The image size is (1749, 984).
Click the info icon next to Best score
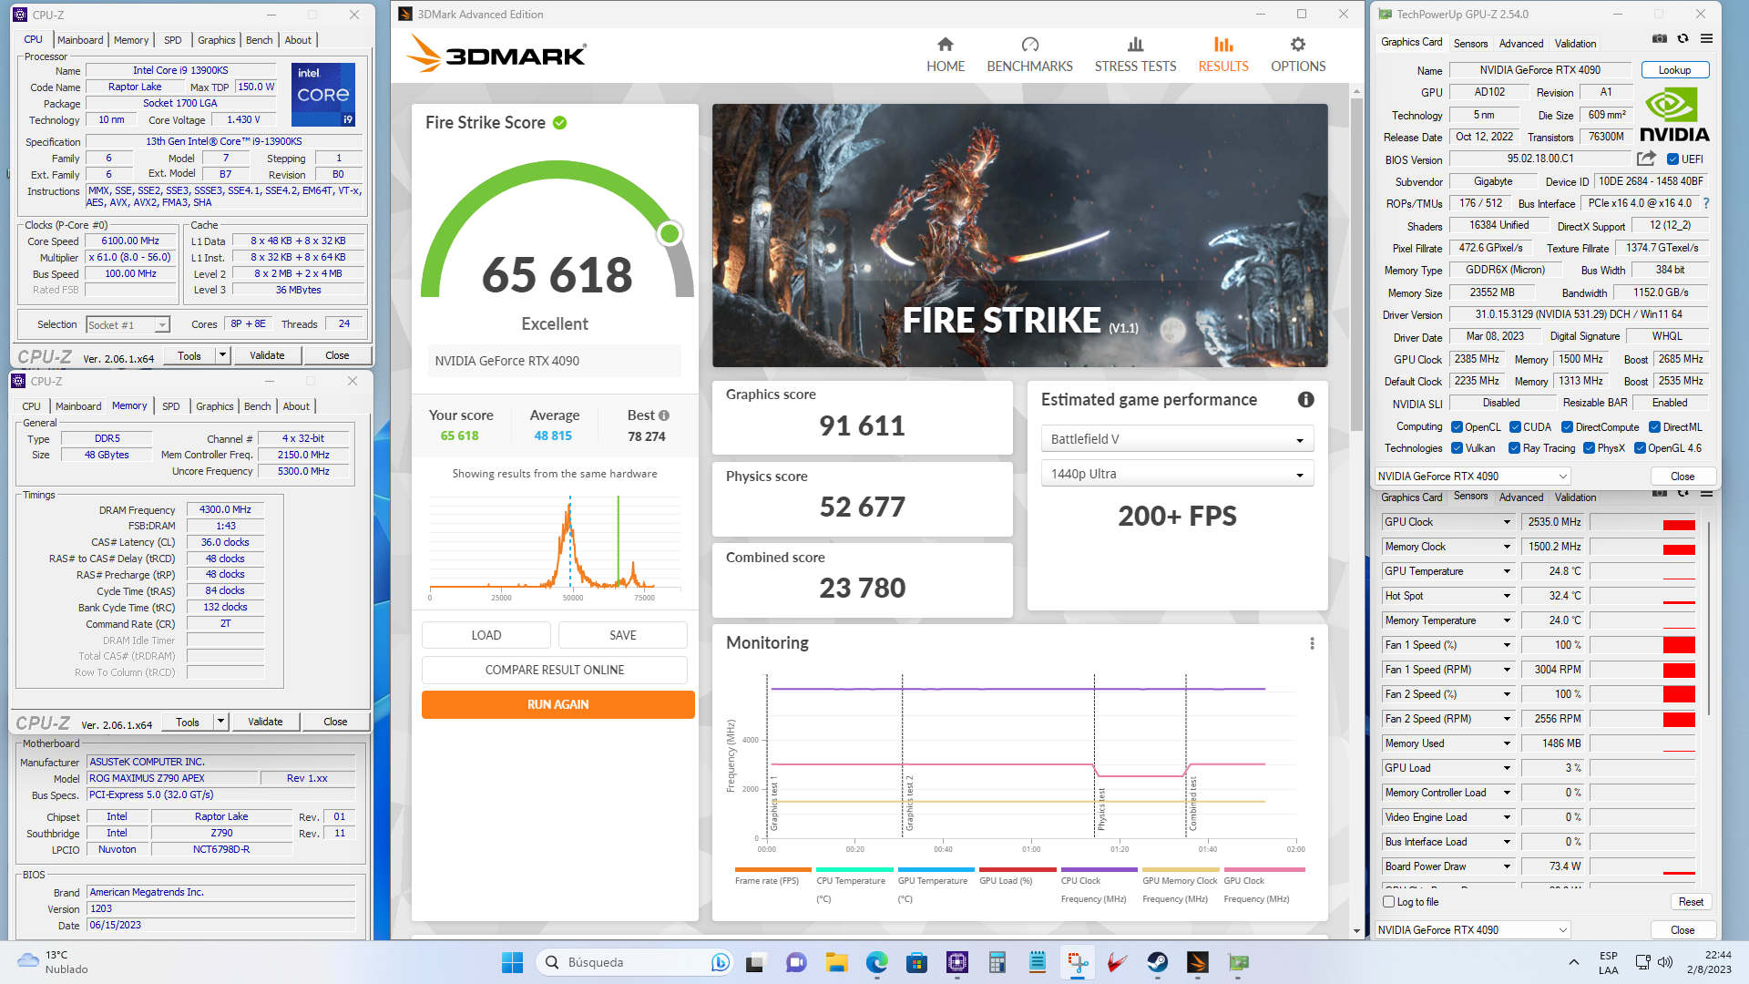click(x=664, y=415)
